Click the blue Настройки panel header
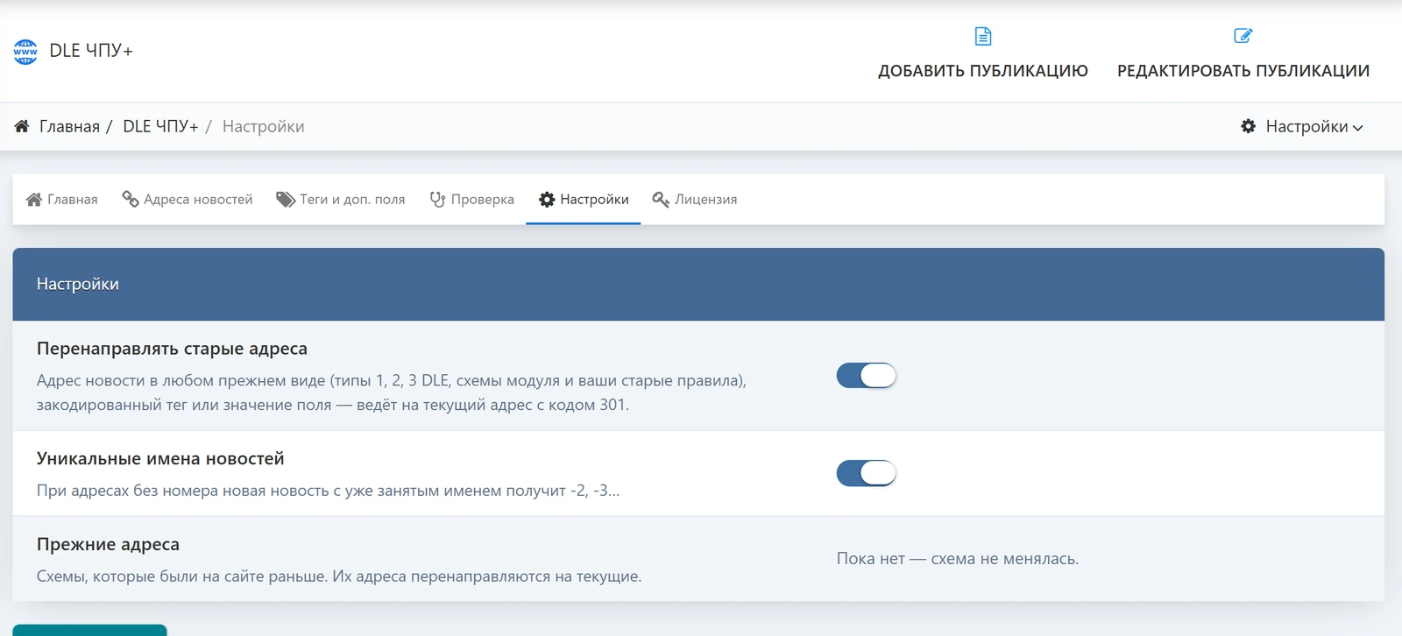The height and width of the screenshot is (636, 1402). coord(698,284)
